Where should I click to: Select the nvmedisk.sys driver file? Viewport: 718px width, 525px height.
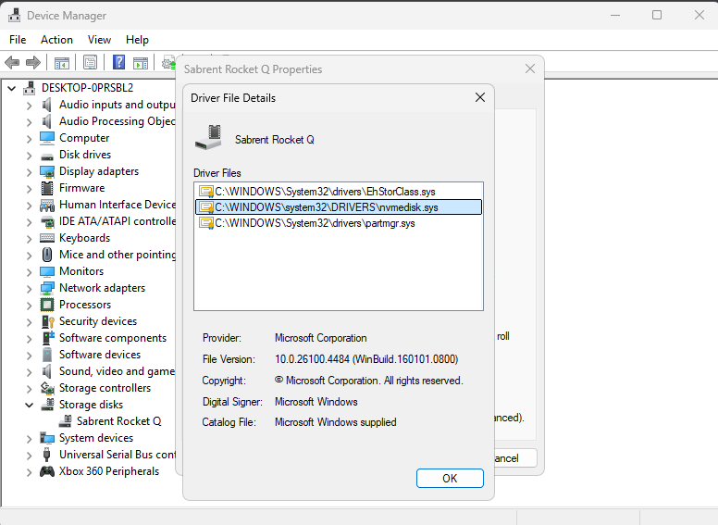click(x=326, y=207)
